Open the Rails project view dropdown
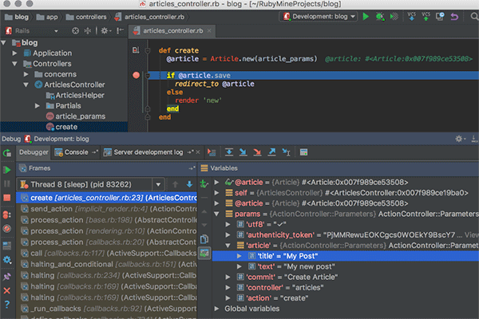 click(56, 31)
